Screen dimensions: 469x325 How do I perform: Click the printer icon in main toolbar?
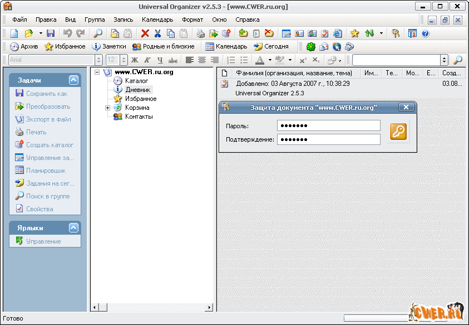pyautogui.click(x=200, y=33)
